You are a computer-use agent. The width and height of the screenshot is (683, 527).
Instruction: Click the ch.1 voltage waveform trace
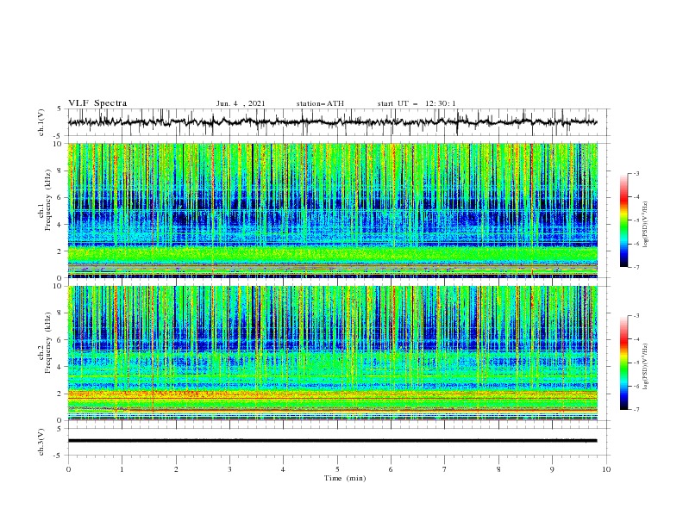332,122
